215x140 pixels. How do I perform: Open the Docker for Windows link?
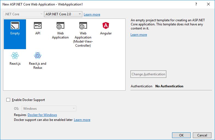click(x=42, y=115)
